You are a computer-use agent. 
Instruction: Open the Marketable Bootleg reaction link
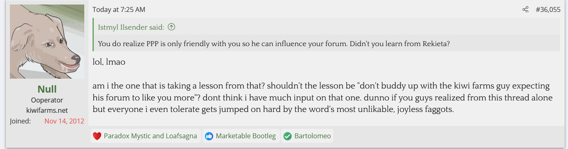pyautogui.click(x=246, y=136)
